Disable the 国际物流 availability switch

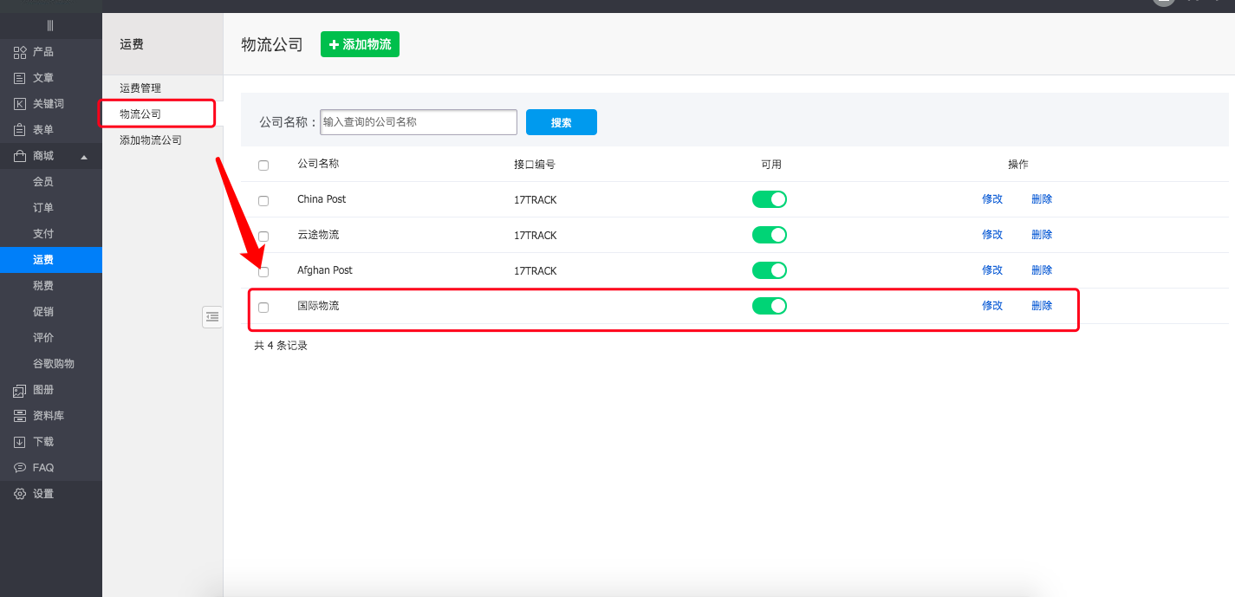[x=769, y=306]
